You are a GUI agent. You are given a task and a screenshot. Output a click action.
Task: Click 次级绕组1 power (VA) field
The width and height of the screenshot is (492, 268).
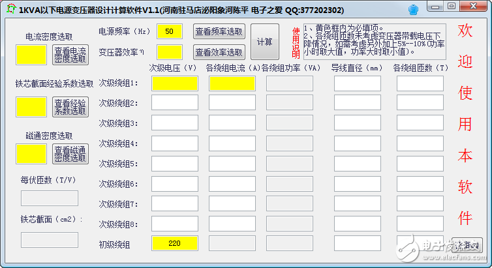coord(290,83)
